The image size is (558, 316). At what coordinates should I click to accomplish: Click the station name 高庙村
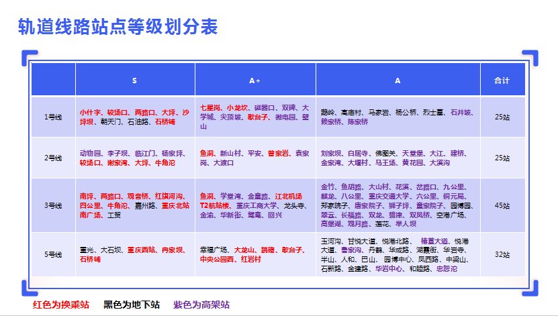click(x=351, y=113)
